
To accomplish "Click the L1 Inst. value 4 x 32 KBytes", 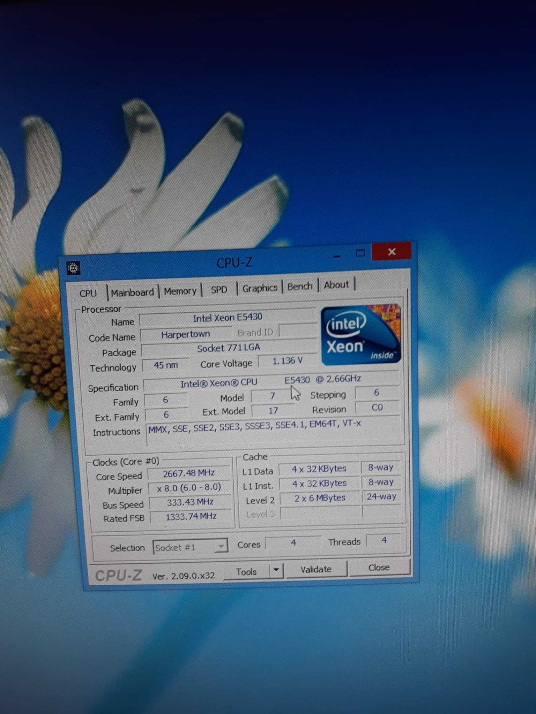I will [x=319, y=484].
